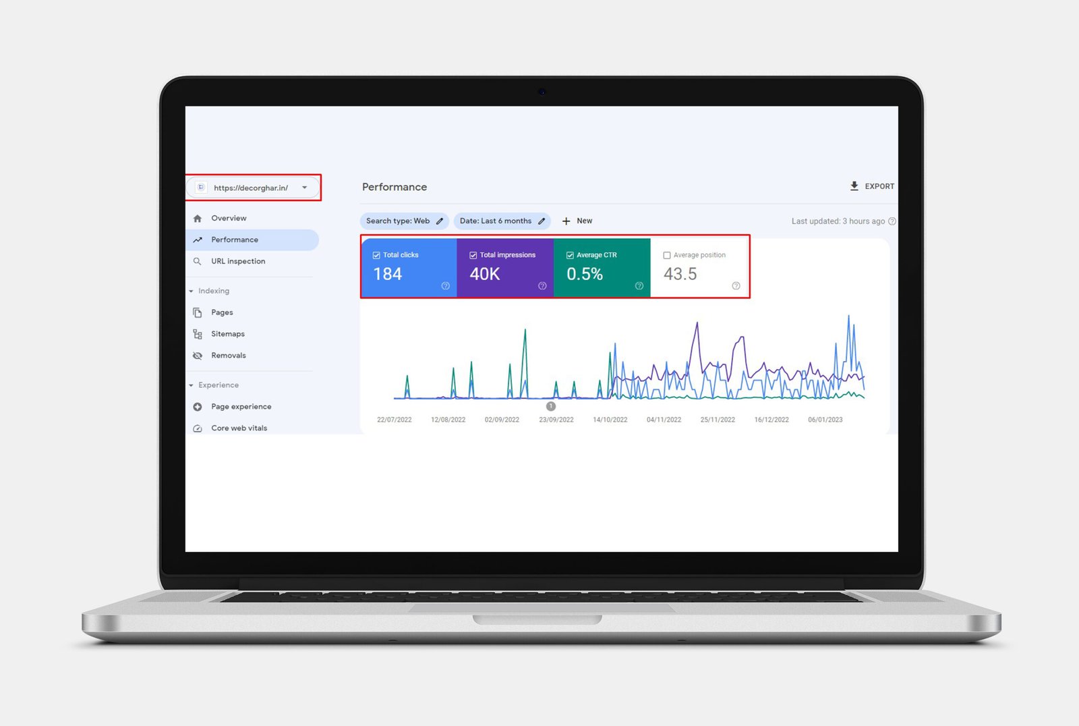Uncheck the Total clicks checkbox
Screen dimensions: 1079x726
tap(376, 255)
